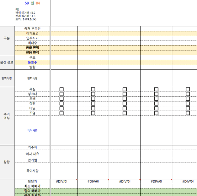Select the 욕실 row label
The width and height of the screenshot is (197, 196).
32,89
